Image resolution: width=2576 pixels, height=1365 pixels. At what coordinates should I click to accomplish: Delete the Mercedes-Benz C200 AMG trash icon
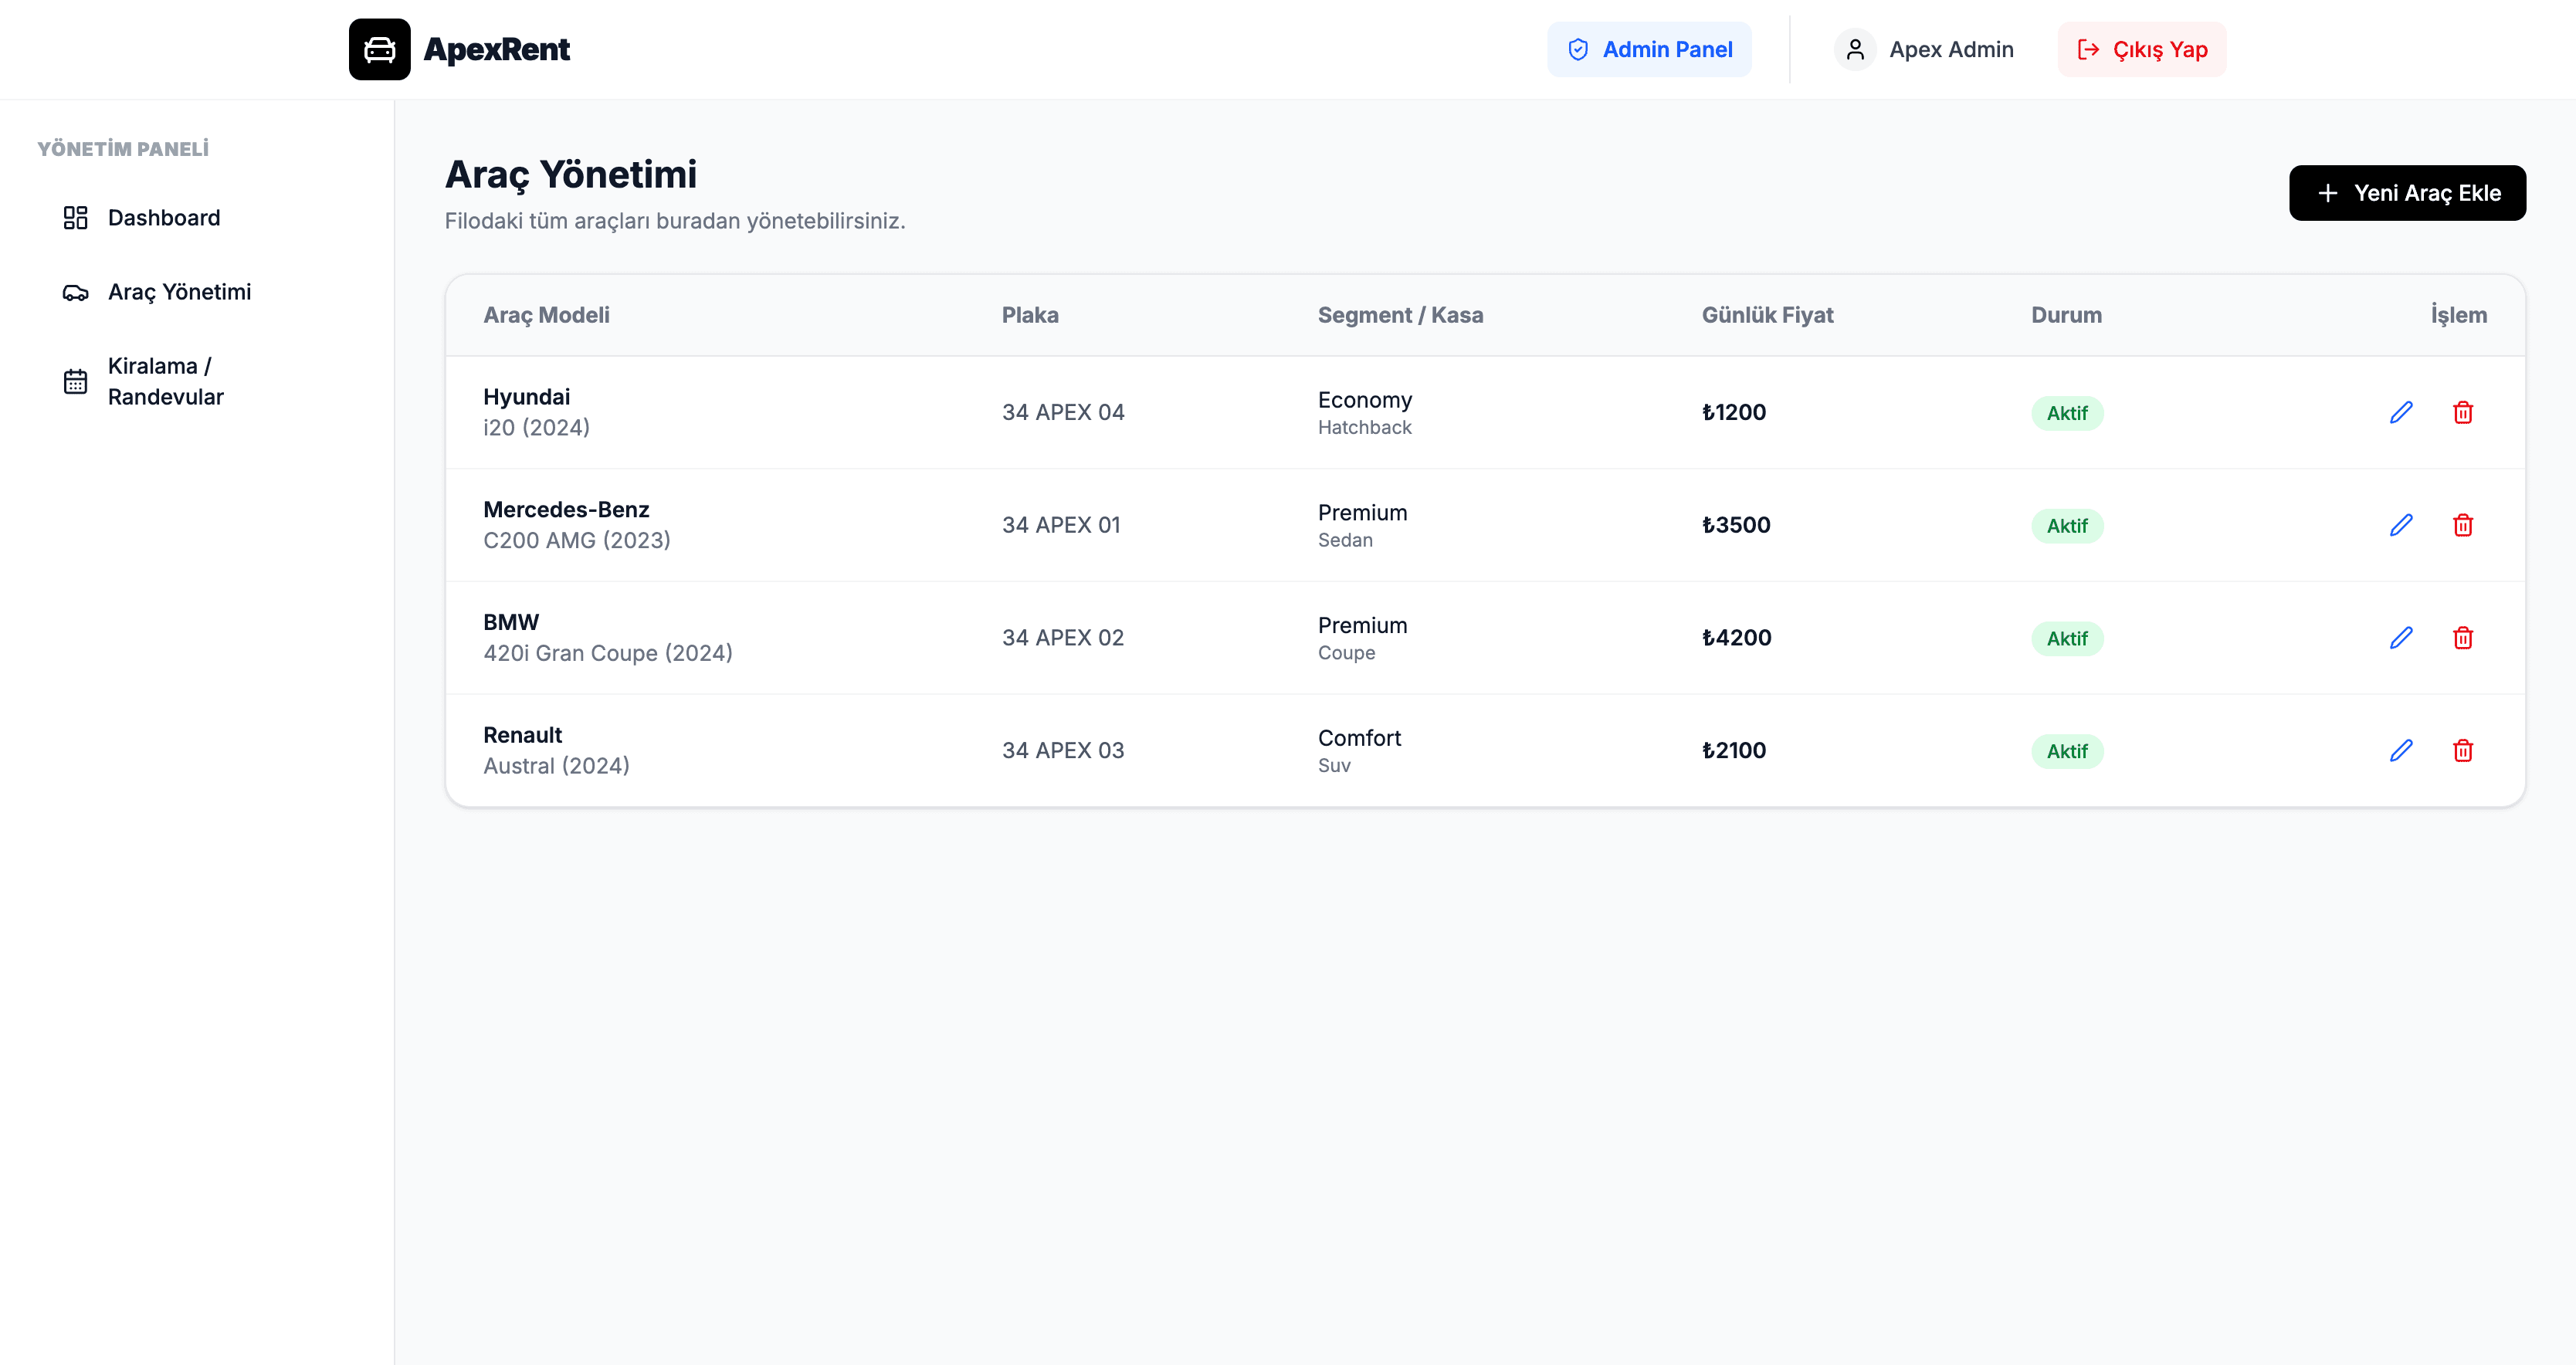[2462, 525]
